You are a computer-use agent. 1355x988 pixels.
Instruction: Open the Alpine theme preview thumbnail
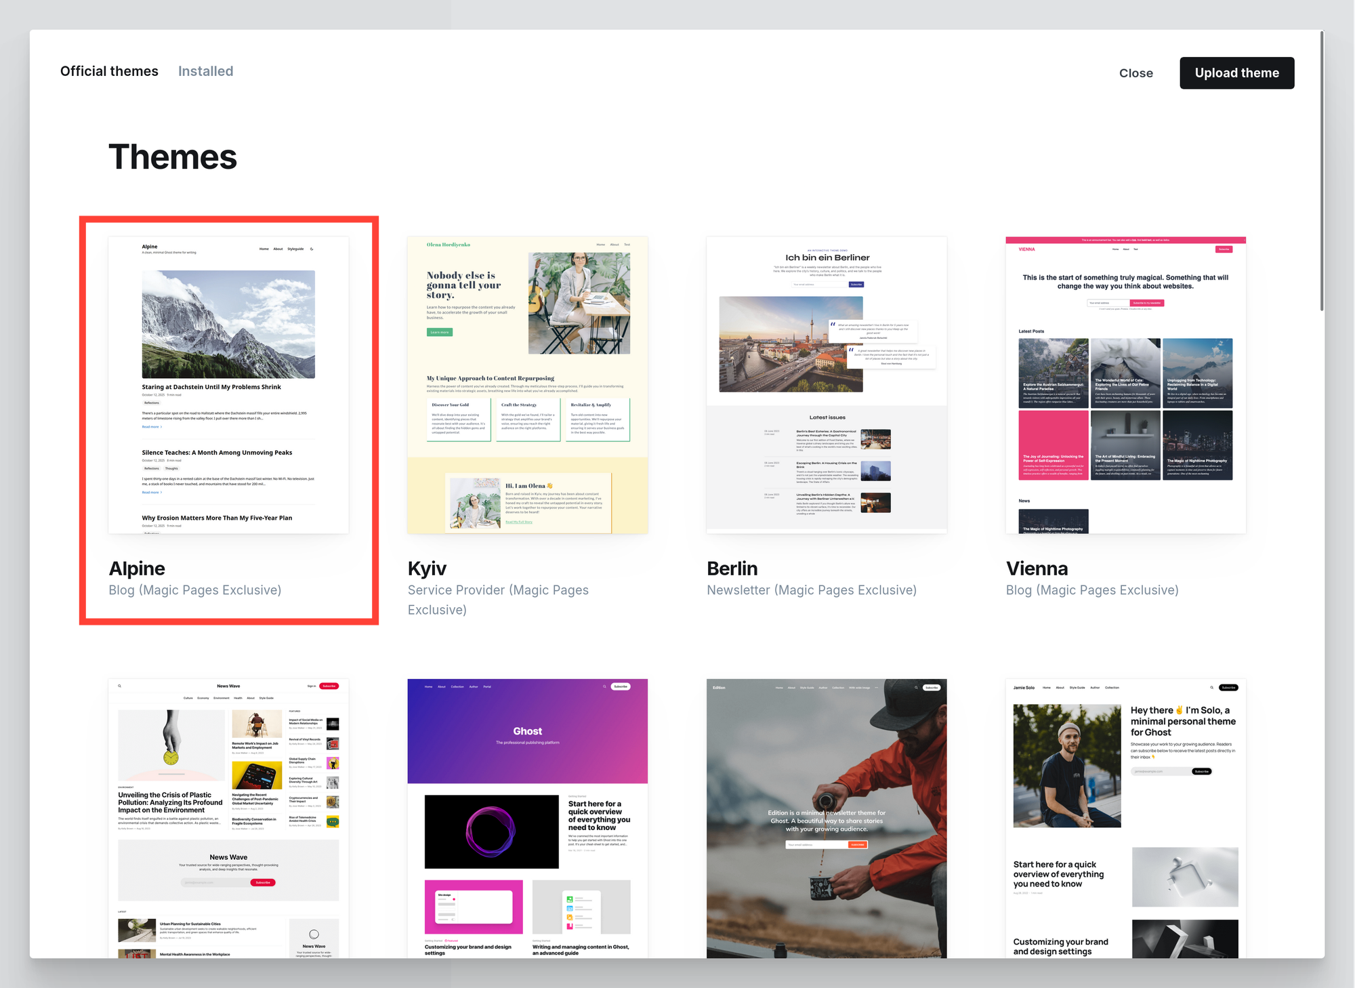(x=228, y=385)
